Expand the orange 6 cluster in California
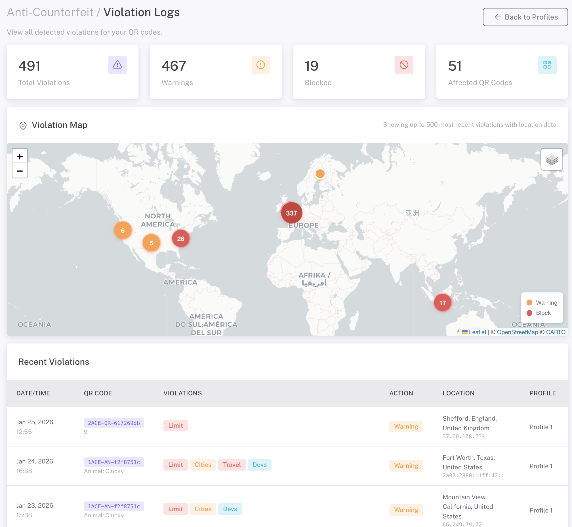The width and height of the screenshot is (572, 527). click(x=123, y=230)
